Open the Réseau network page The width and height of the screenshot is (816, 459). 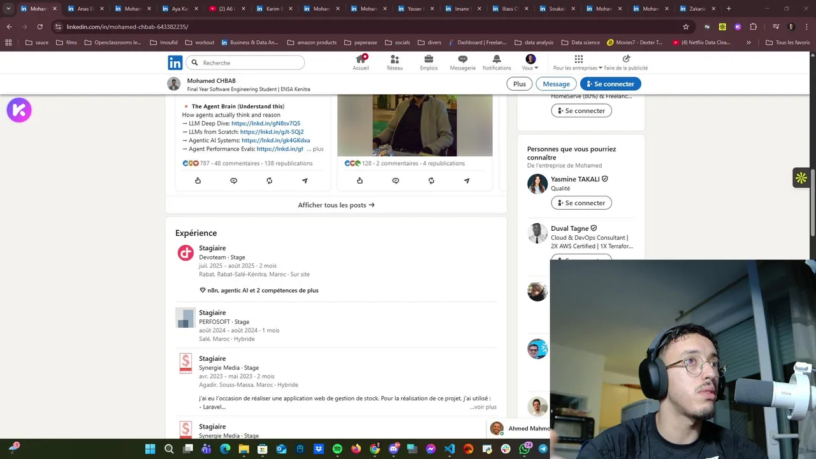pyautogui.click(x=395, y=62)
